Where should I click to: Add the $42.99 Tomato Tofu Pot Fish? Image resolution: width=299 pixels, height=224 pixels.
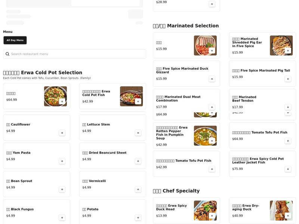coord(212,169)
